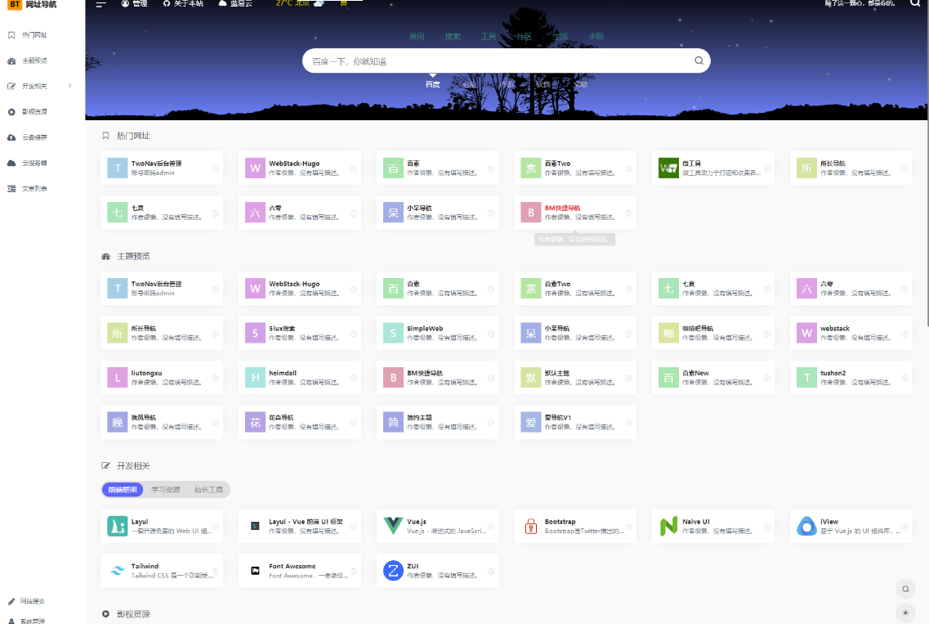The height and width of the screenshot is (624, 929).
Task: Open the 网站提交 link in the sidebar
Action: tap(33, 601)
